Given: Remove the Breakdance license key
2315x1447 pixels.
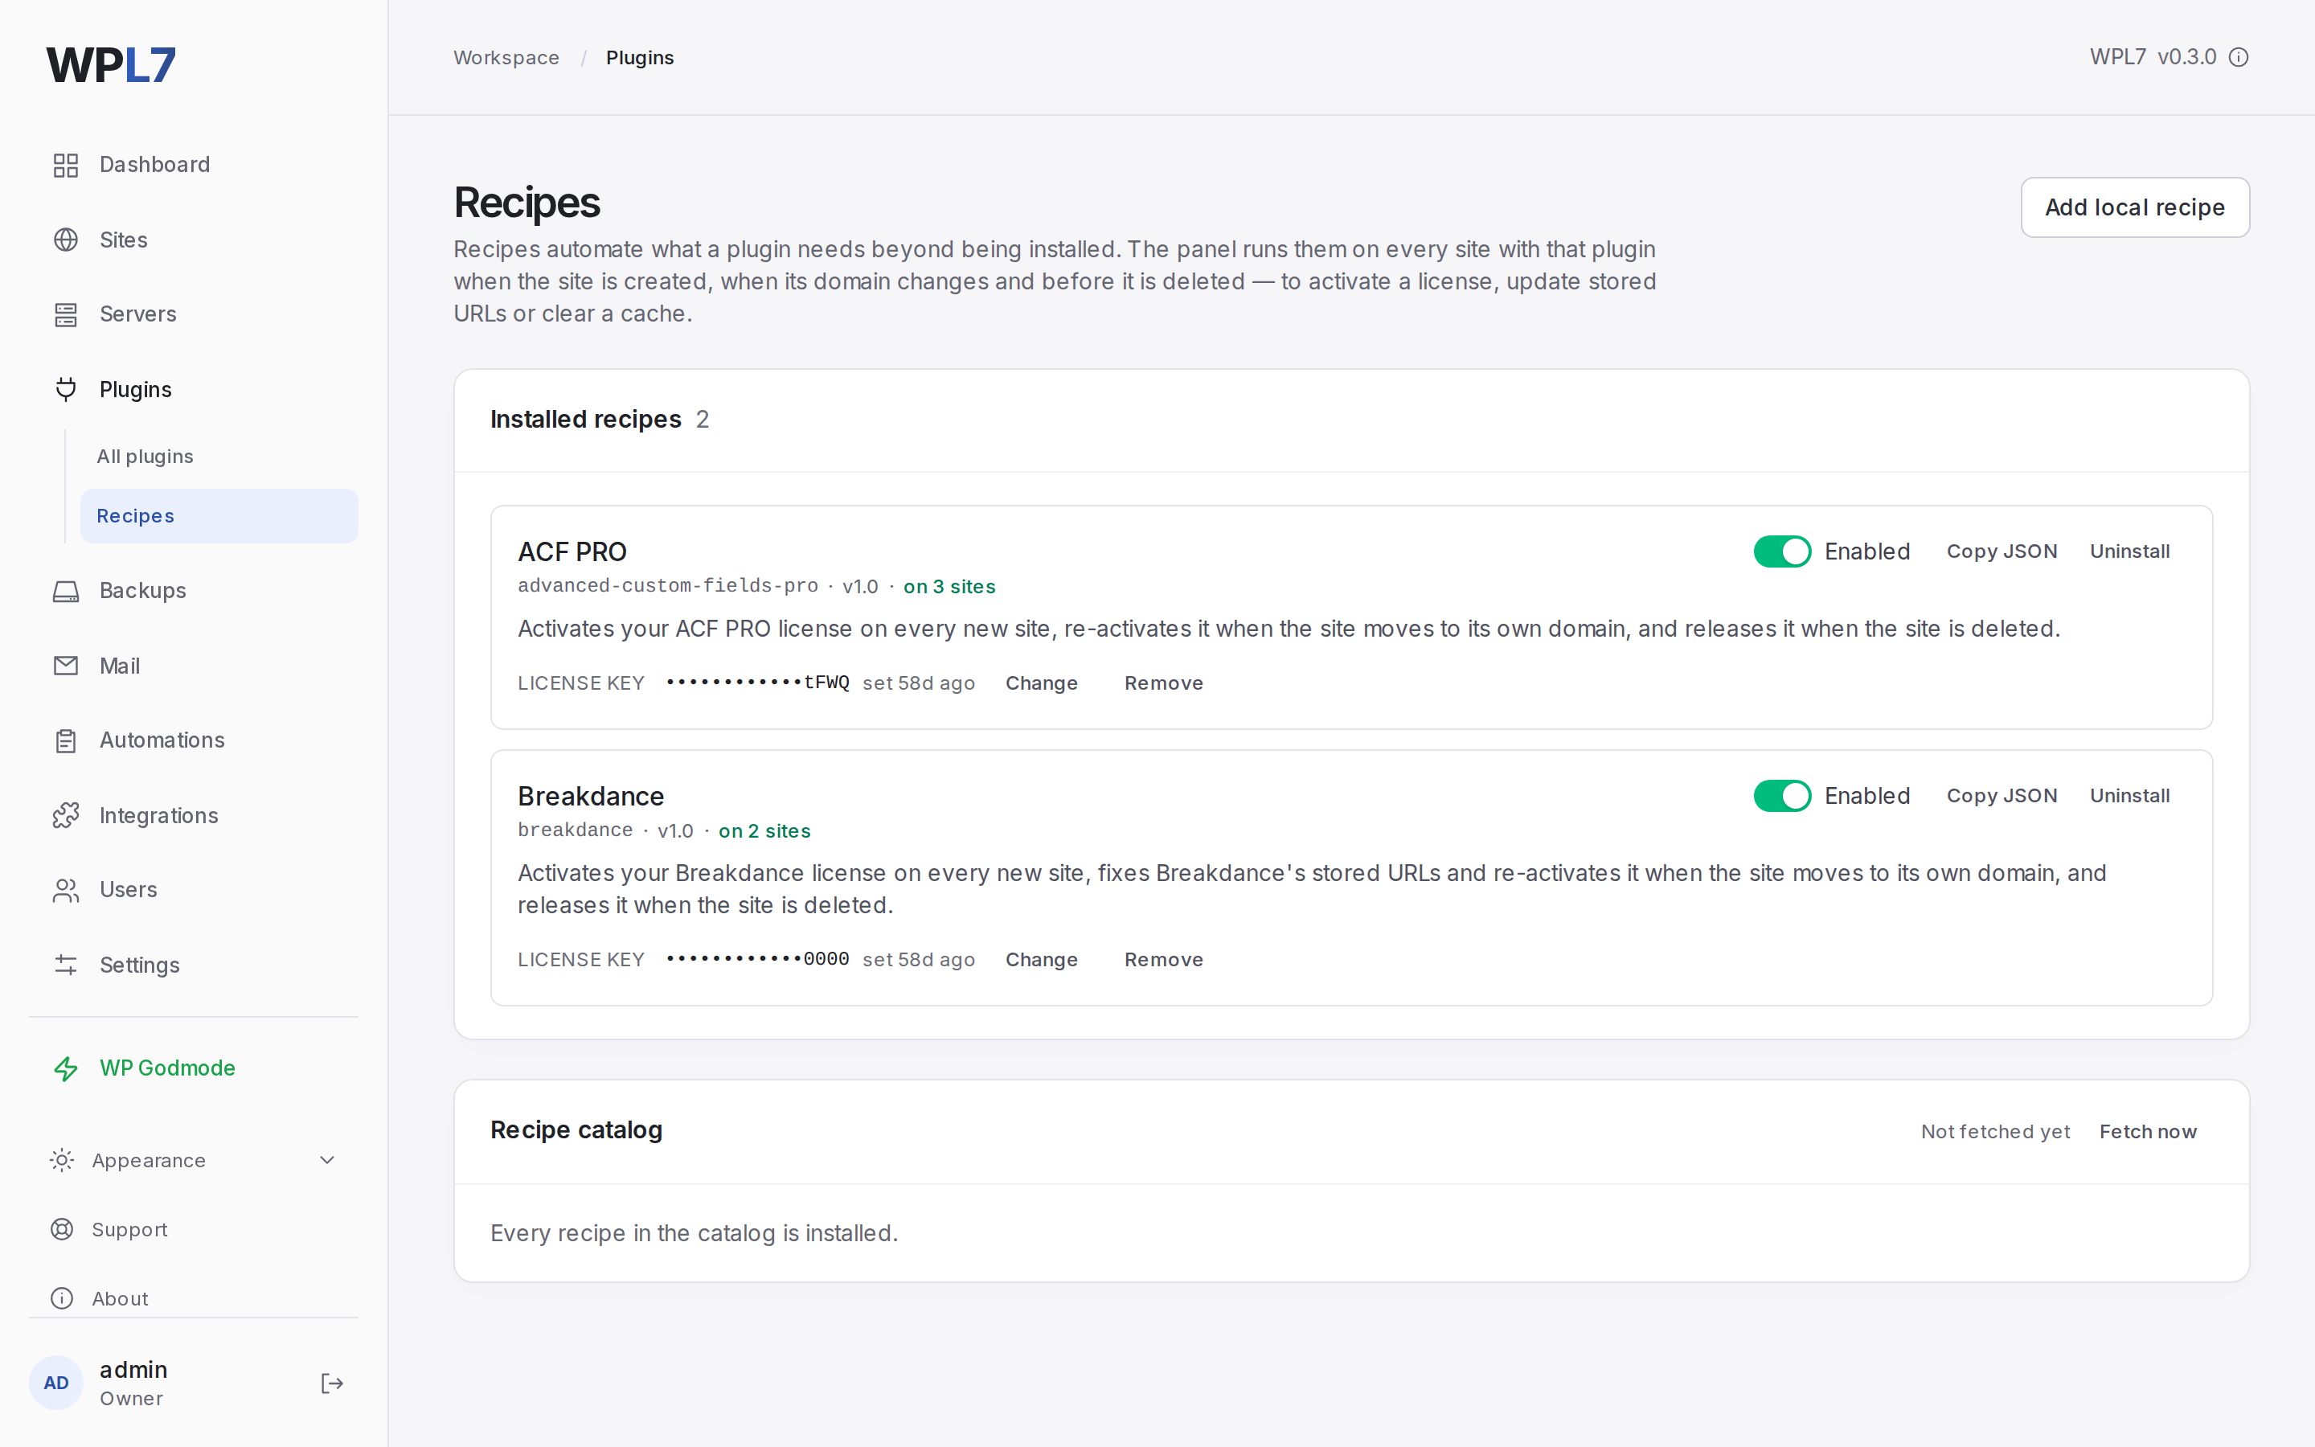Looking at the screenshot, I should tap(1163, 960).
